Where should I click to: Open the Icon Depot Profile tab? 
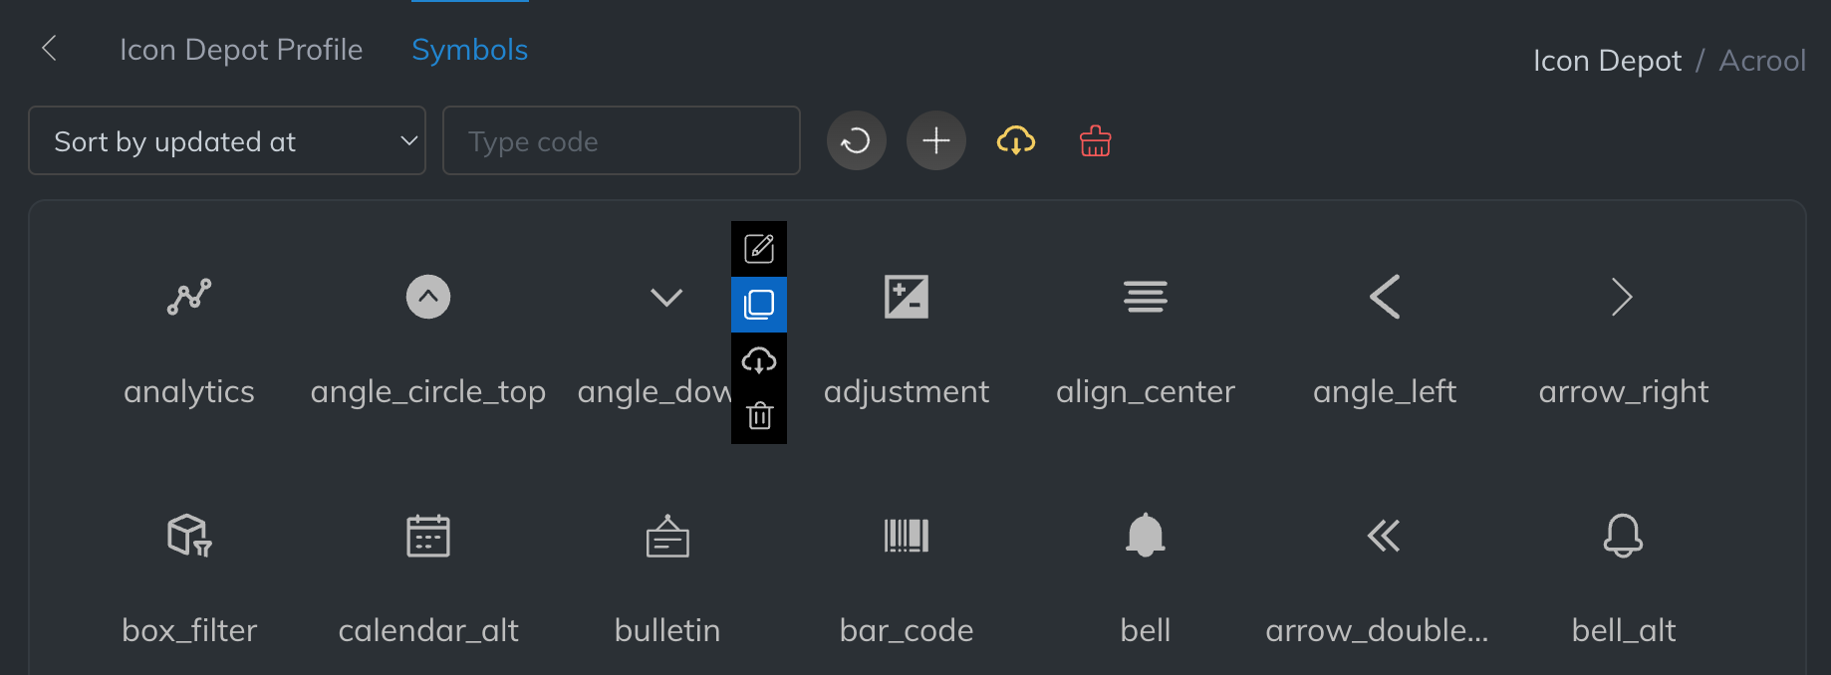[241, 50]
